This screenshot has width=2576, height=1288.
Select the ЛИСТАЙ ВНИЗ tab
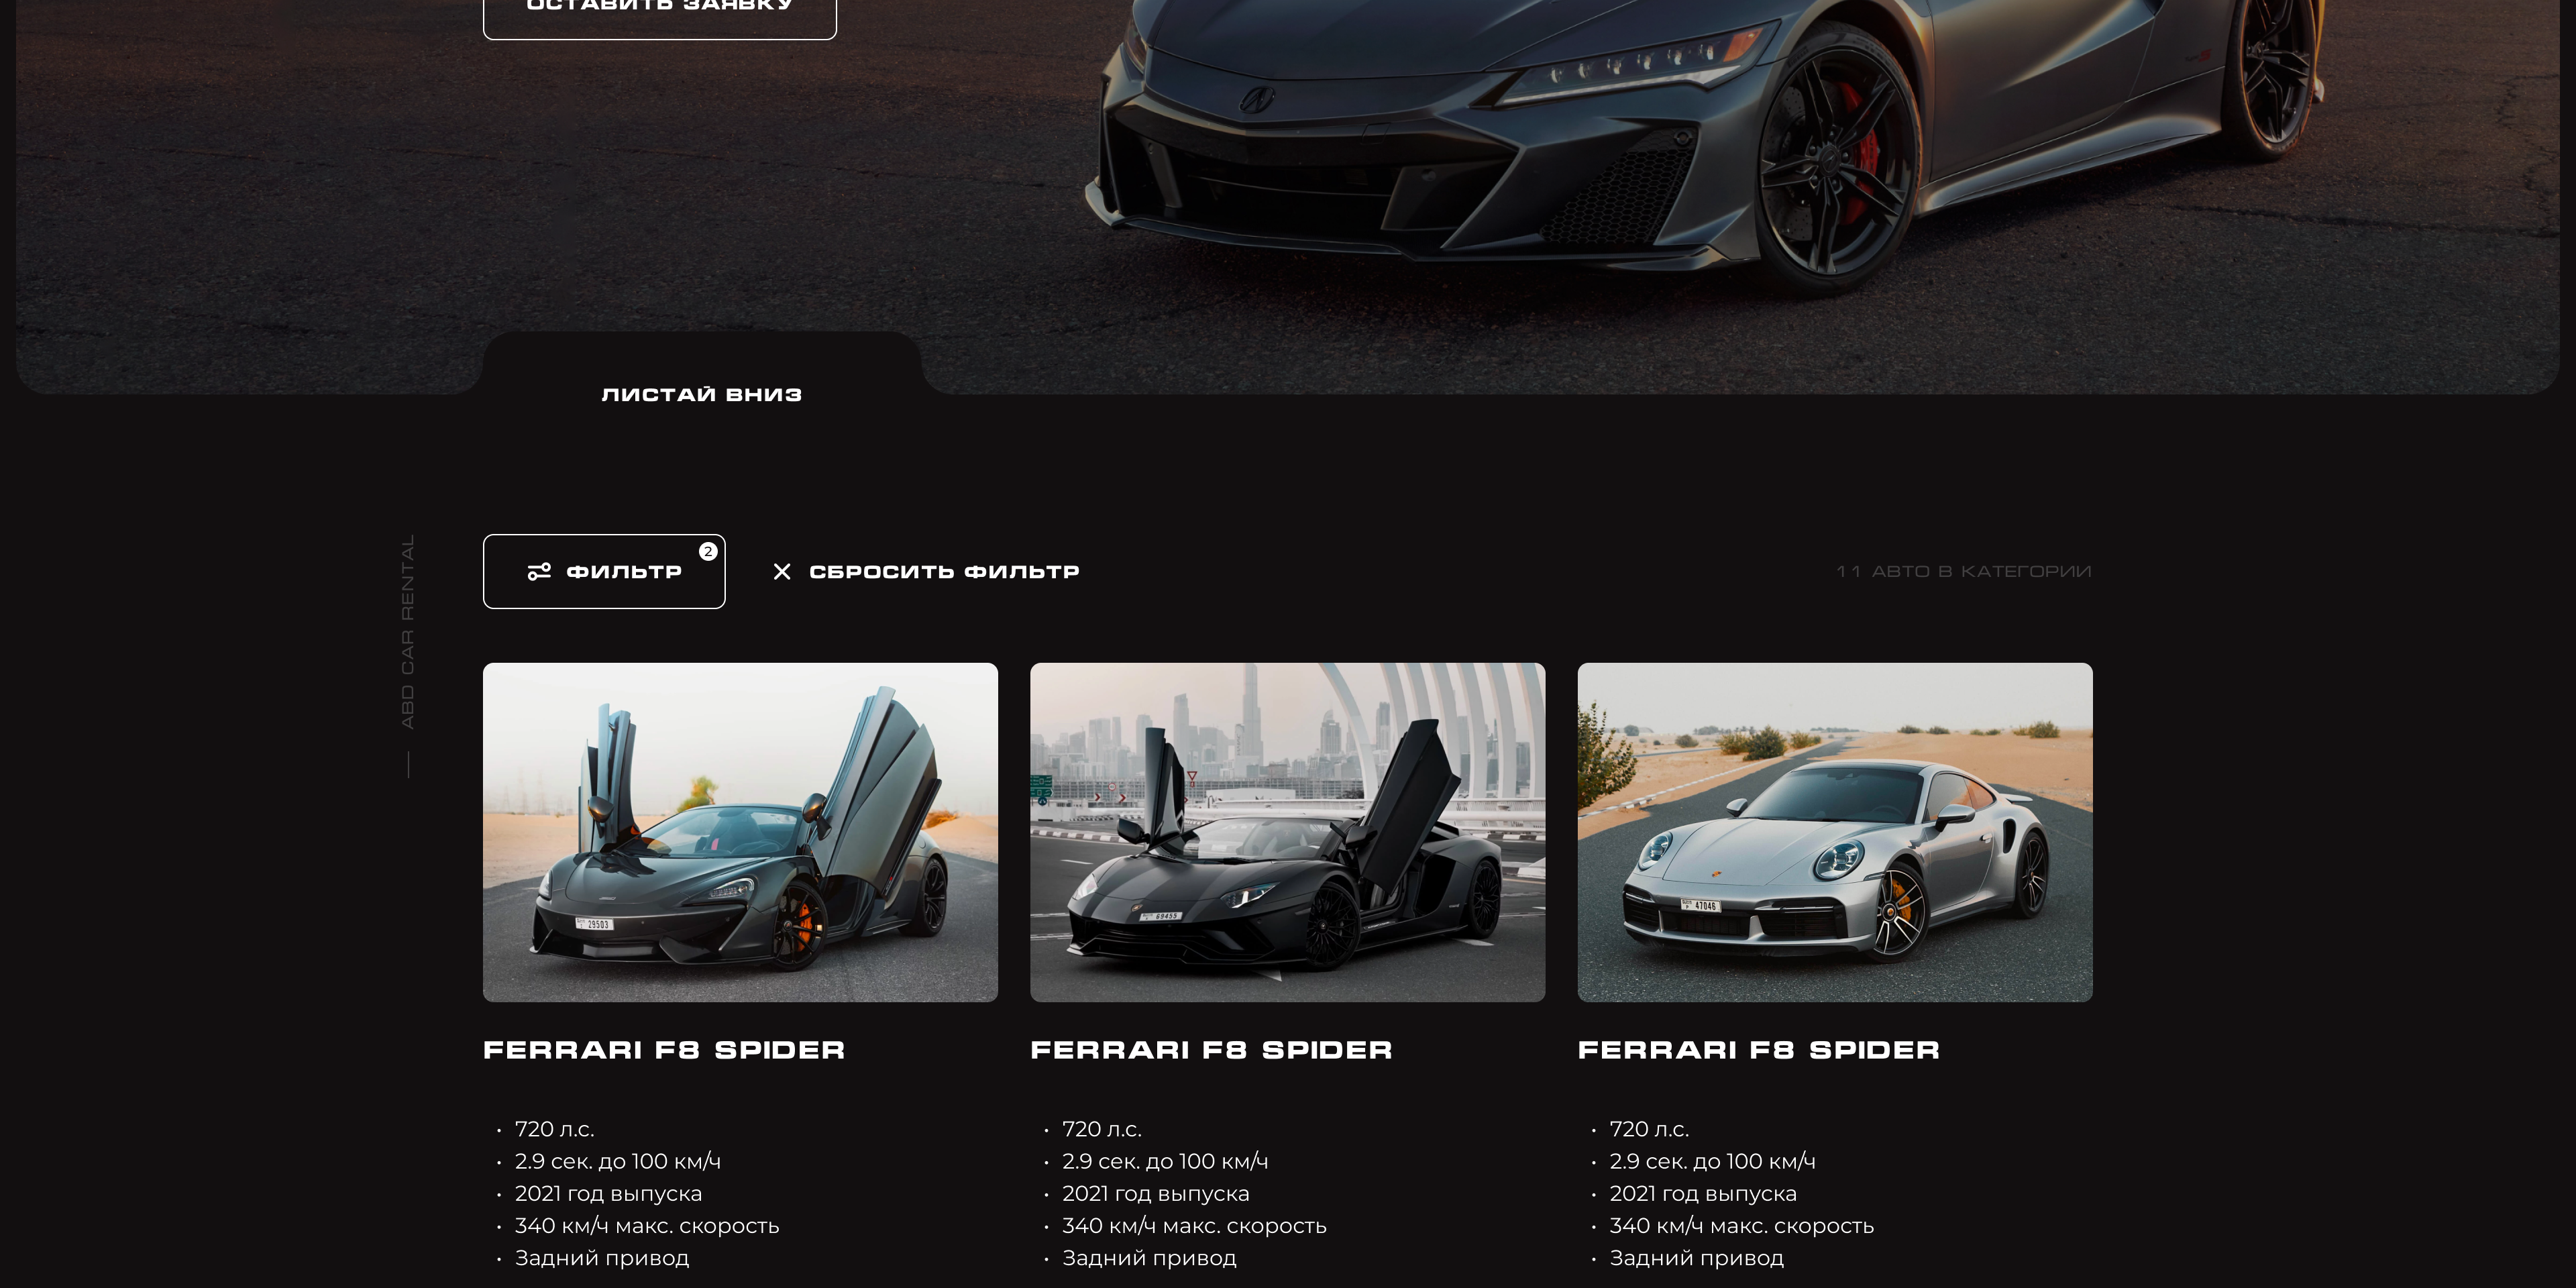702,394
